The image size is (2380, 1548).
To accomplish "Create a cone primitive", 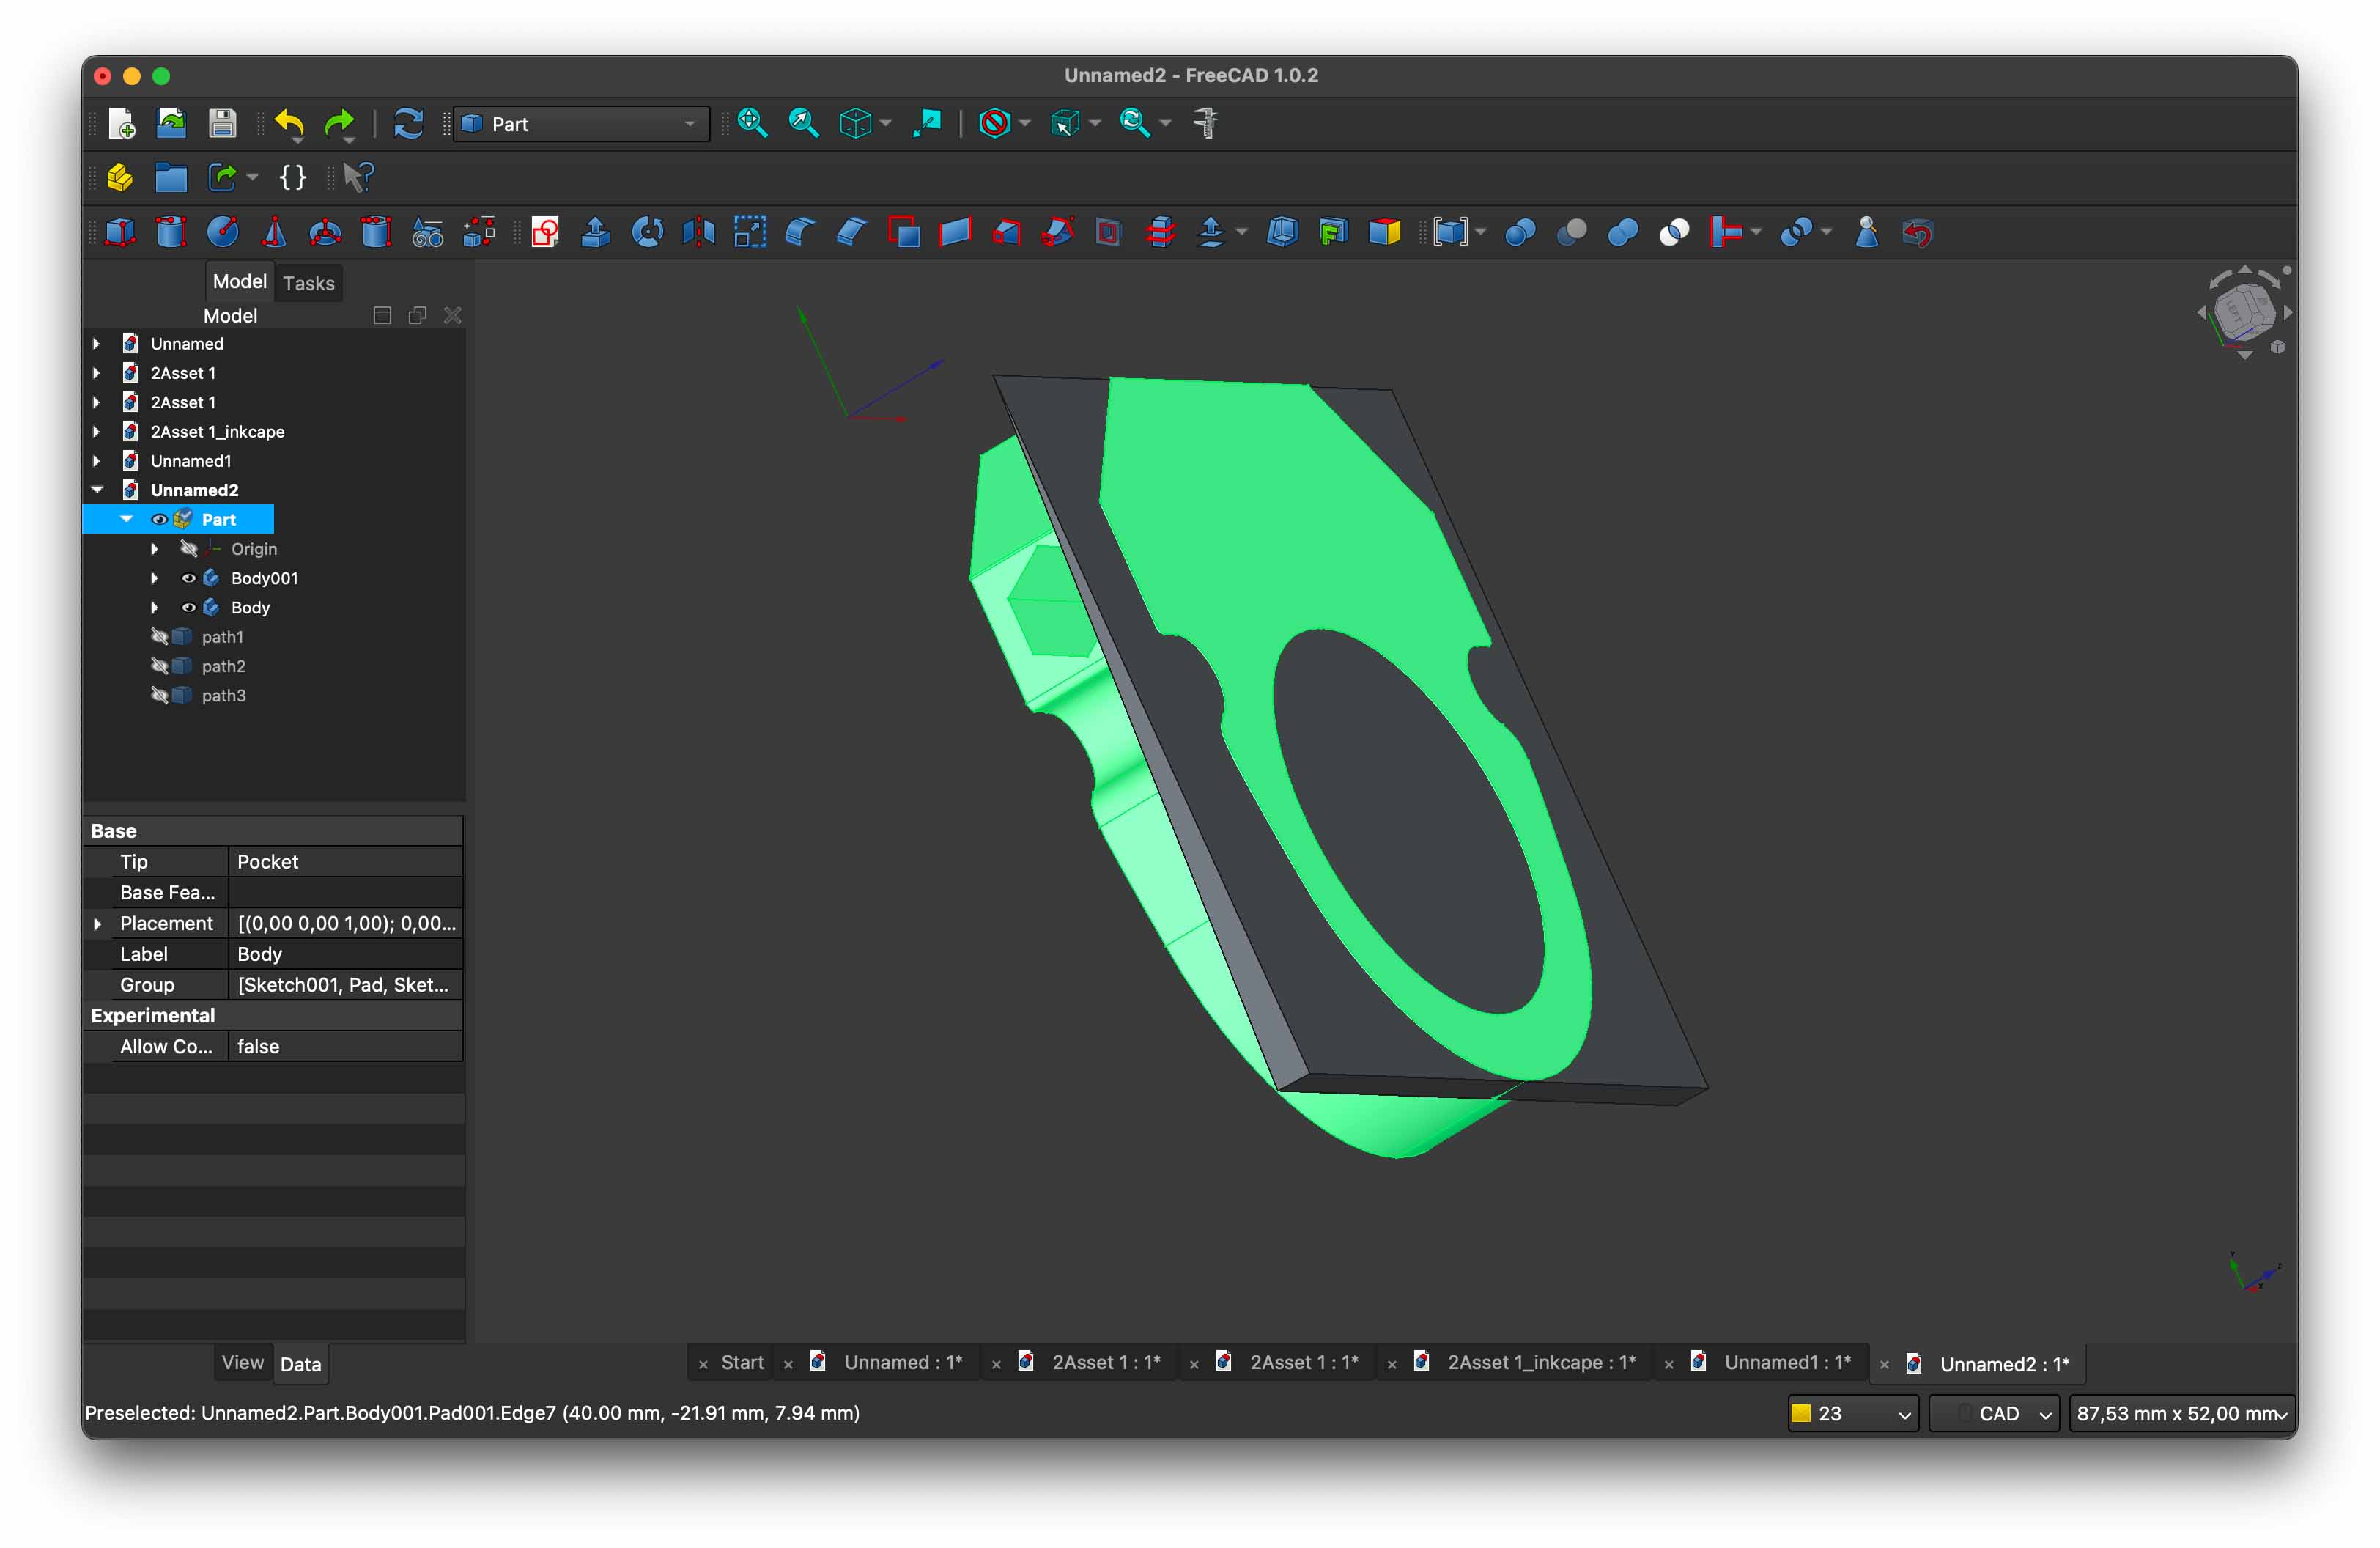I will (274, 233).
